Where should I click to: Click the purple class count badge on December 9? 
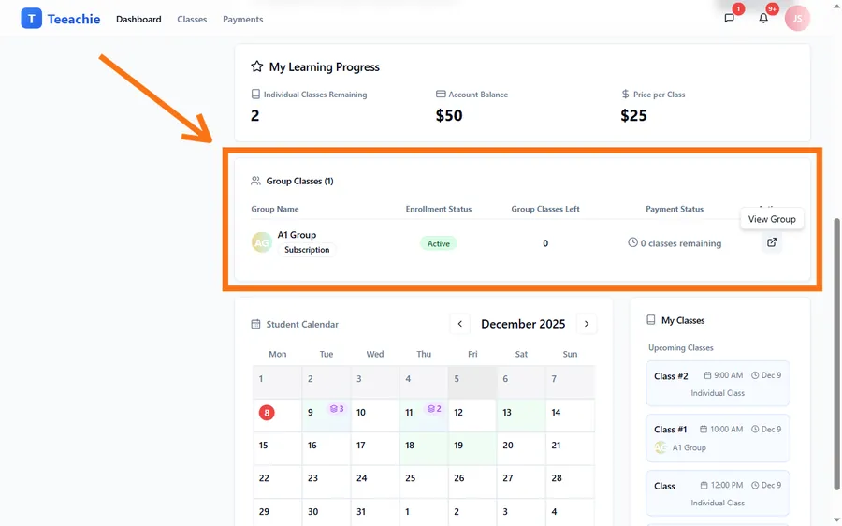[x=337, y=409]
